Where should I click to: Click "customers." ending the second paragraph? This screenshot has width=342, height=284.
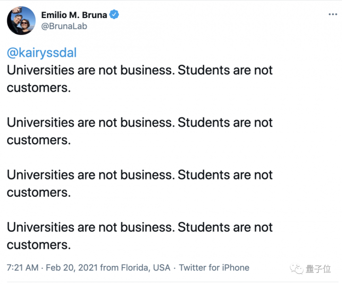39,140
